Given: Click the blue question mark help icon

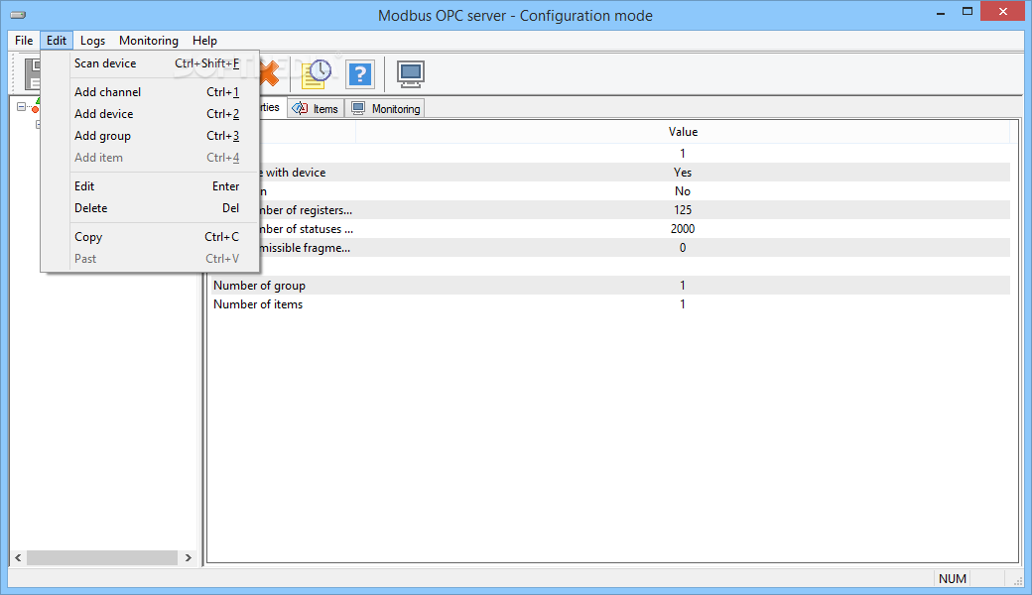Looking at the screenshot, I should coord(360,74).
